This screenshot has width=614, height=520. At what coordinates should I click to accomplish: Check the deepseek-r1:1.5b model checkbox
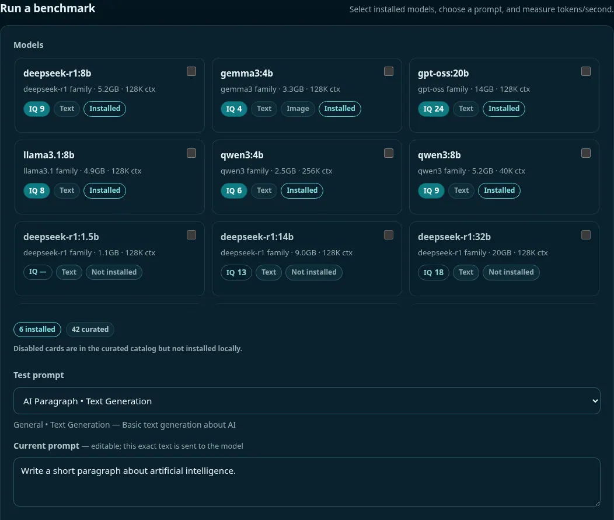191,235
